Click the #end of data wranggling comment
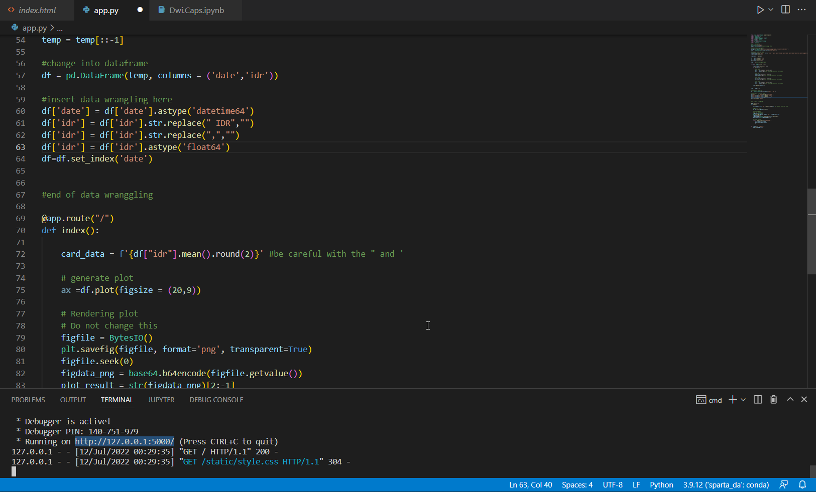The image size is (816, 492). 97,195
